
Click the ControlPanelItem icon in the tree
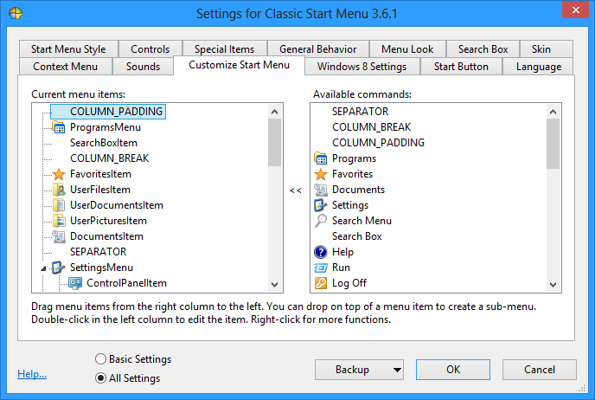75,283
